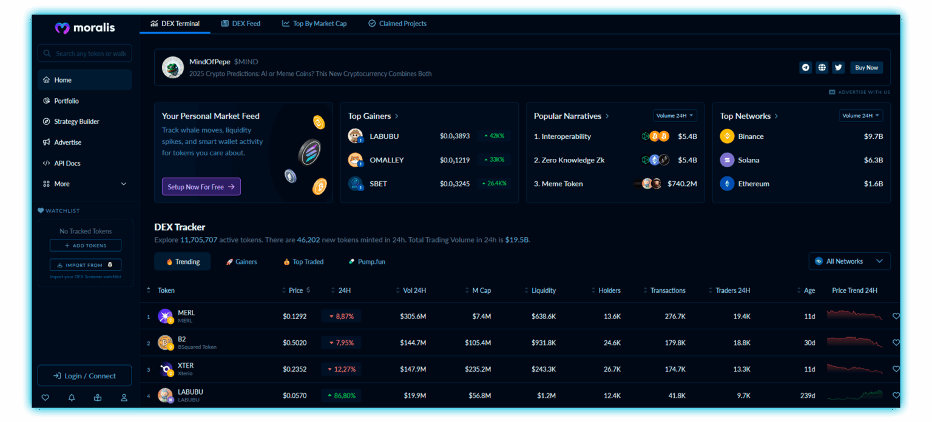Open the XTER token icon
Viewport: 932px width, 422px height.
click(166, 370)
